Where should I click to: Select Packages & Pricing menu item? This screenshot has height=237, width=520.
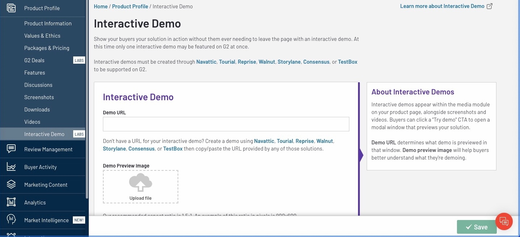(x=46, y=48)
